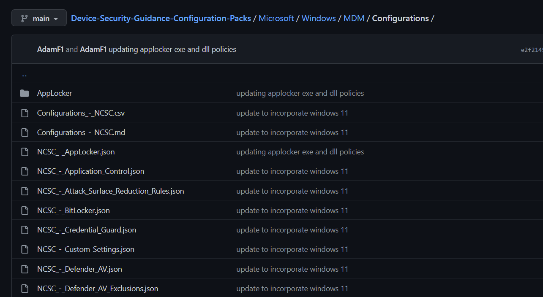Image resolution: width=543 pixels, height=297 pixels.
Task: Click the AppLocker folder icon
Action: pyautogui.click(x=25, y=93)
